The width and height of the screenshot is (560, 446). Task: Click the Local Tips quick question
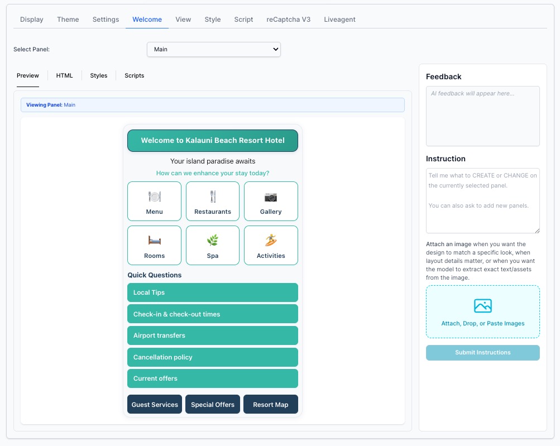212,292
